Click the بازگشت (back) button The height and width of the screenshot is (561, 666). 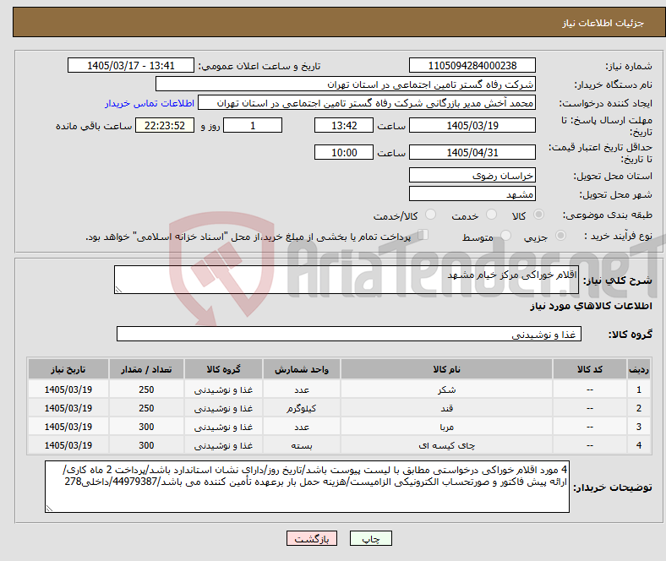(x=312, y=538)
